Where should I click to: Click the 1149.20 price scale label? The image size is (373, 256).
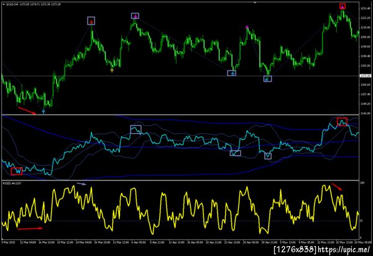tap(366, 104)
